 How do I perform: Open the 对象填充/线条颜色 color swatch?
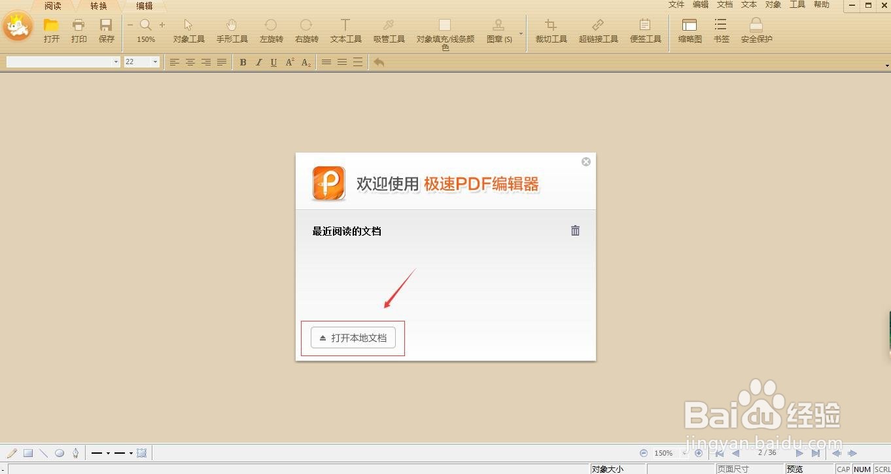coord(445,25)
